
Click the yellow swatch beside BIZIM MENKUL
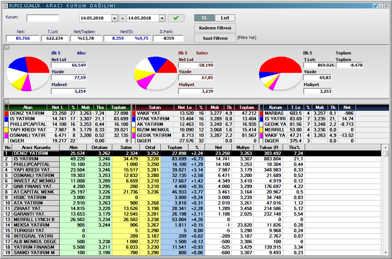click(134, 130)
